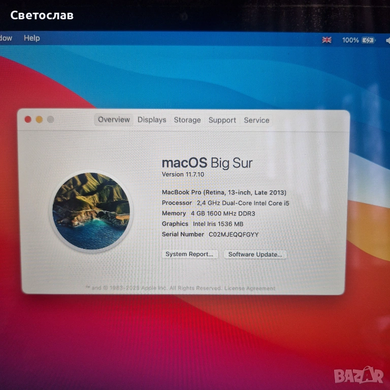Switch to the Overview tab
Screen dimensions: 390x390
pyautogui.click(x=114, y=120)
